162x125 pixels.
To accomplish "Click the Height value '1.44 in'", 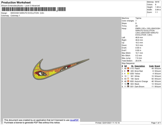I will coord(158,7).
